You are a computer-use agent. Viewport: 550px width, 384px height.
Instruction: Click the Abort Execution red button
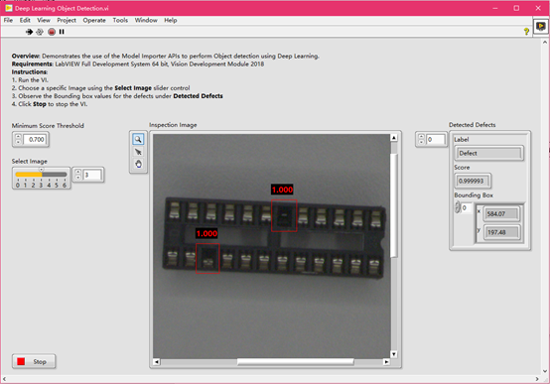pyautogui.click(x=52, y=32)
